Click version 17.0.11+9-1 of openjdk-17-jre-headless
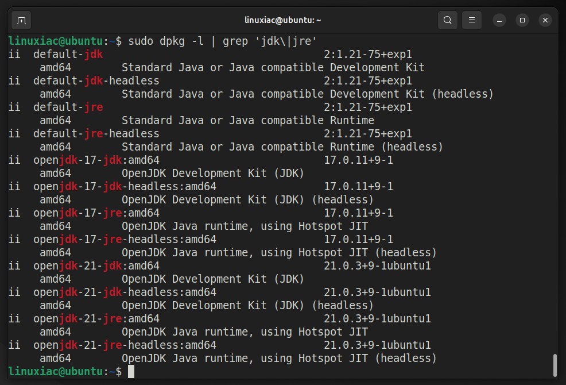 point(358,239)
